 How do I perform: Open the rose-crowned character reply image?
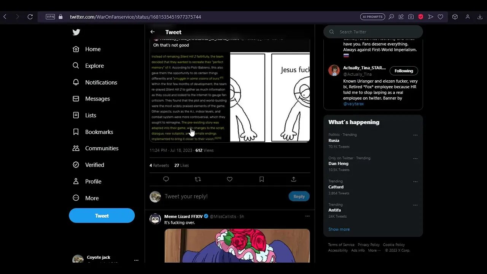click(237, 245)
